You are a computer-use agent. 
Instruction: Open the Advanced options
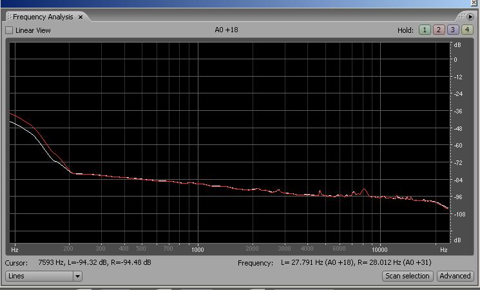coord(456,276)
